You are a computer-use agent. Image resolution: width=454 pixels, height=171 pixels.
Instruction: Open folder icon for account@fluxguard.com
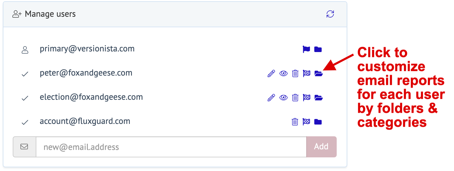pos(318,122)
